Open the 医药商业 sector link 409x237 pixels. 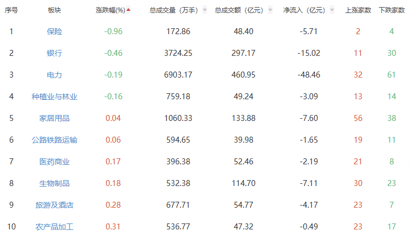54,162
